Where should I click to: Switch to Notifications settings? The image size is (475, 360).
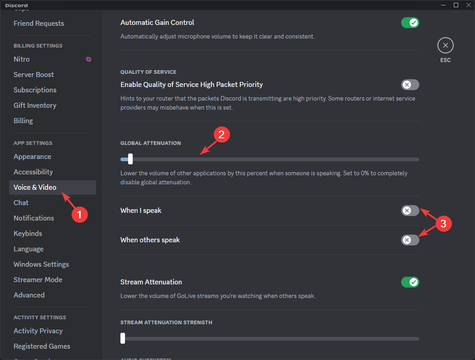pyautogui.click(x=34, y=218)
